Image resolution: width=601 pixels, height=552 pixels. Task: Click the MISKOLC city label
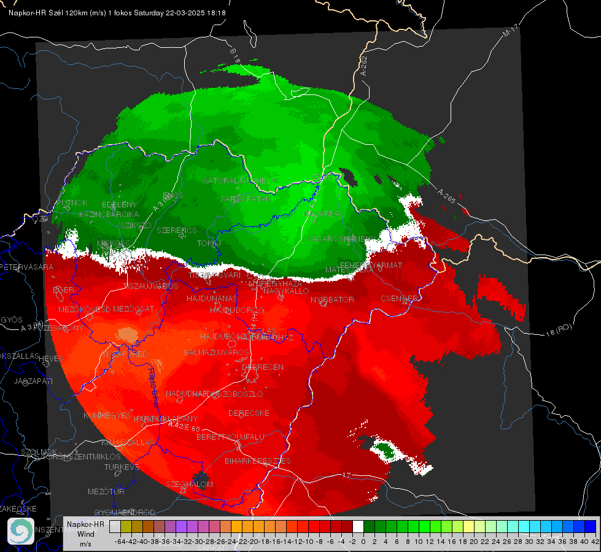coord(114,243)
